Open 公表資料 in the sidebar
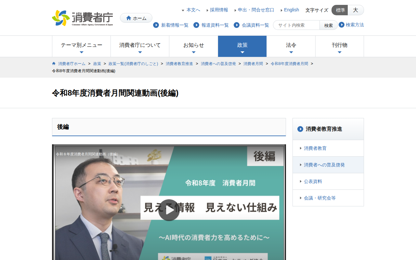The width and height of the screenshot is (416, 260). 328,181
